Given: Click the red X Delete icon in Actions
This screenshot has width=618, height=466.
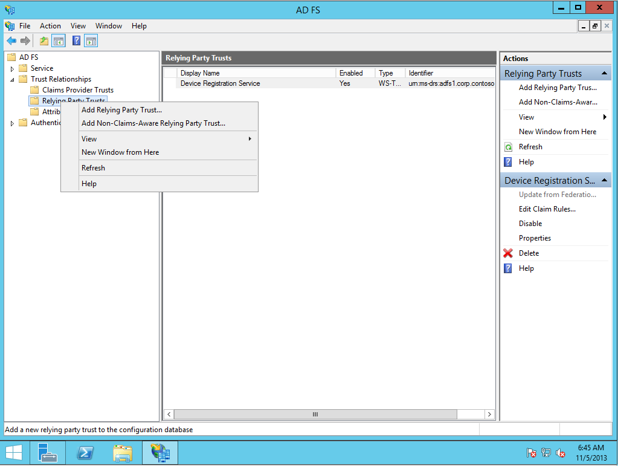Looking at the screenshot, I should [508, 253].
